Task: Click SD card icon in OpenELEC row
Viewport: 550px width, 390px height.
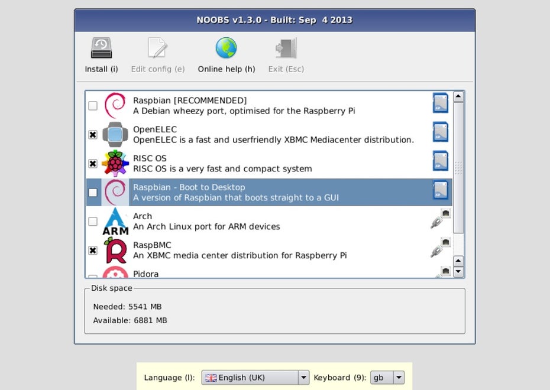Action: 441,132
